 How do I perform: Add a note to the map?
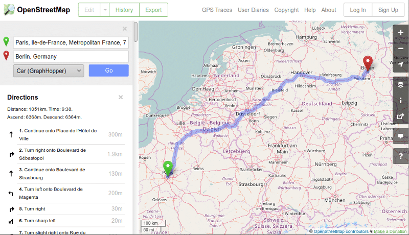coord(401,136)
